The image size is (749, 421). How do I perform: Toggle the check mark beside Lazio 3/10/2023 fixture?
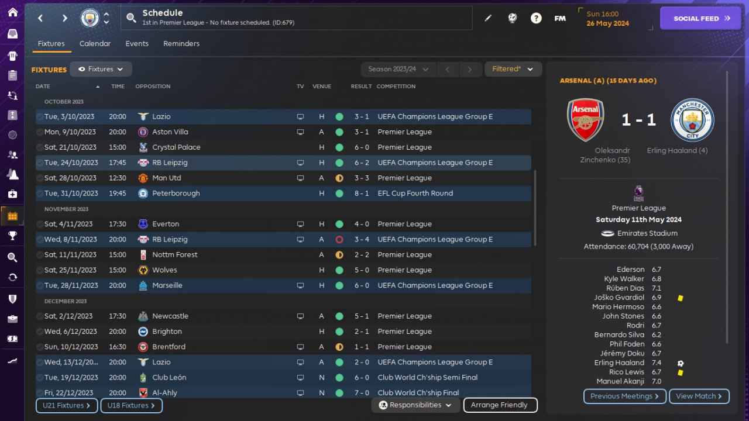click(x=40, y=117)
